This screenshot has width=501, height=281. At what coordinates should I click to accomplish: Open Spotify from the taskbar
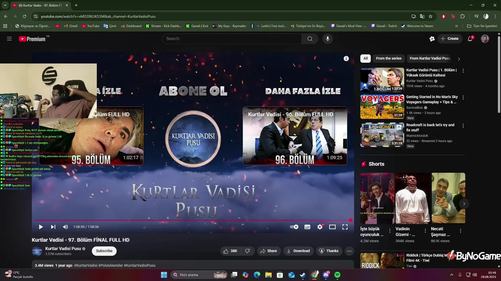337,275
